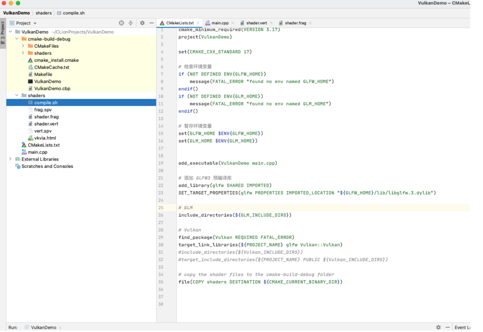The height and width of the screenshot is (332, 483).
Task: Hide Run tool window with minus icon
Action: click(x=448, y=328)
